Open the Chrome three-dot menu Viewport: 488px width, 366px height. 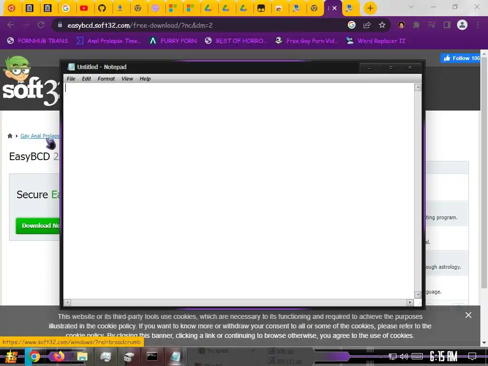click(x=478, y=25)
